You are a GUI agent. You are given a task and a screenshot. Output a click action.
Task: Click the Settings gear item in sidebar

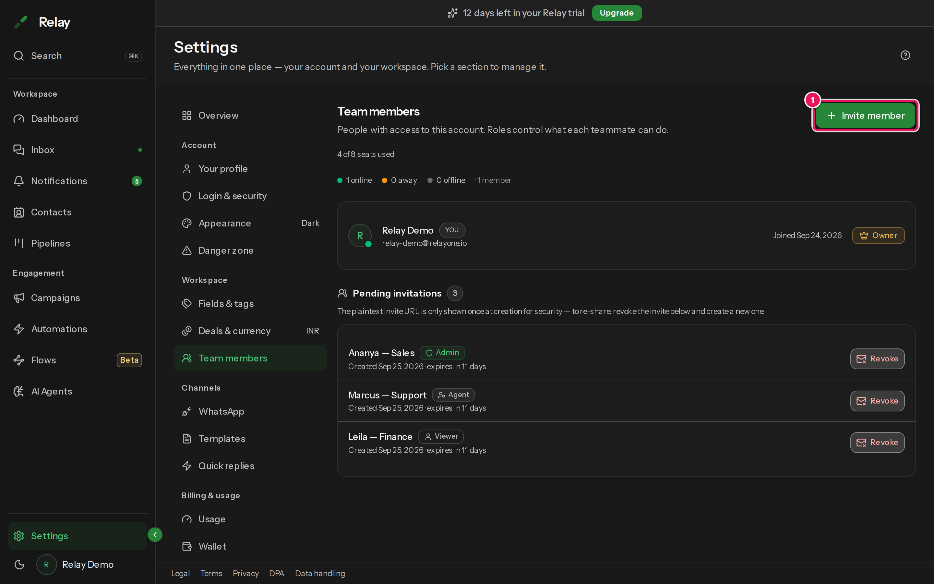(x=77, y=536)
